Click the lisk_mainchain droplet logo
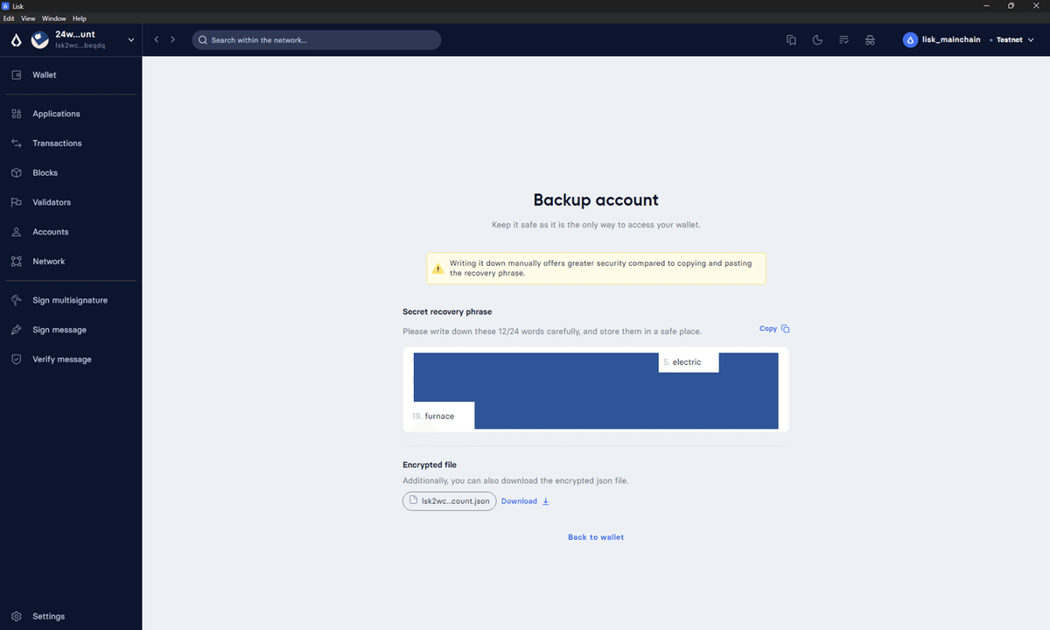 tap(910, 39)
